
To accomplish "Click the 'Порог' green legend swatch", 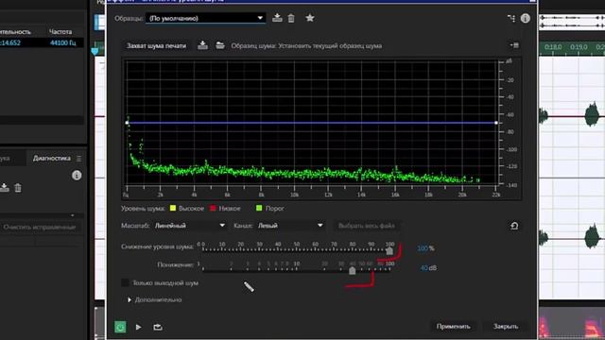I will (x=259, y=208).
